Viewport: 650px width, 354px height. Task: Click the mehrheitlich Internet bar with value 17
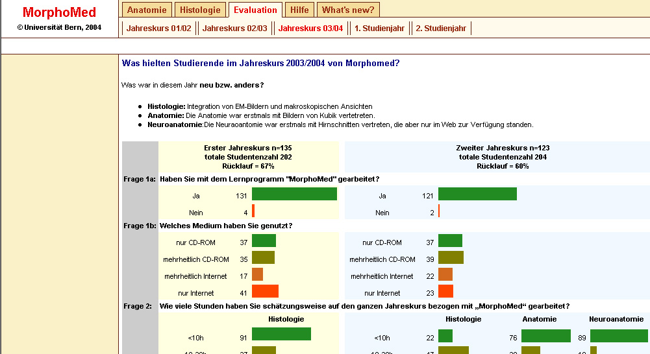(x=257, y=274)
